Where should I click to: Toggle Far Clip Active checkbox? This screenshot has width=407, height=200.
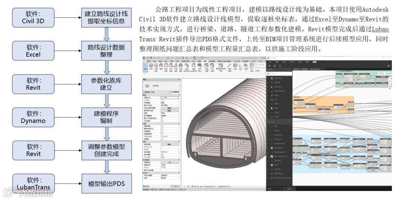click(x=162, y=134)
